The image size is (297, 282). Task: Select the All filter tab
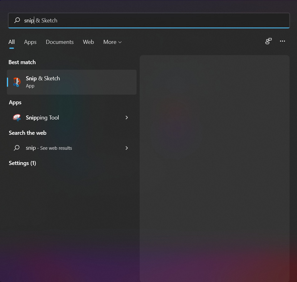point(11,42)
